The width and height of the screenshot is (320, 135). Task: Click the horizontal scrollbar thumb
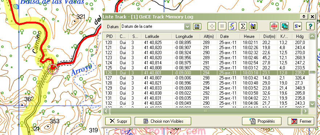[205, 111]
